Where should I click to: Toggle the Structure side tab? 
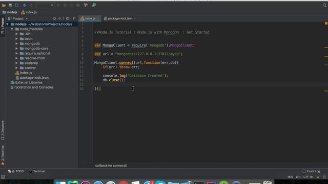tap(3, 130)
